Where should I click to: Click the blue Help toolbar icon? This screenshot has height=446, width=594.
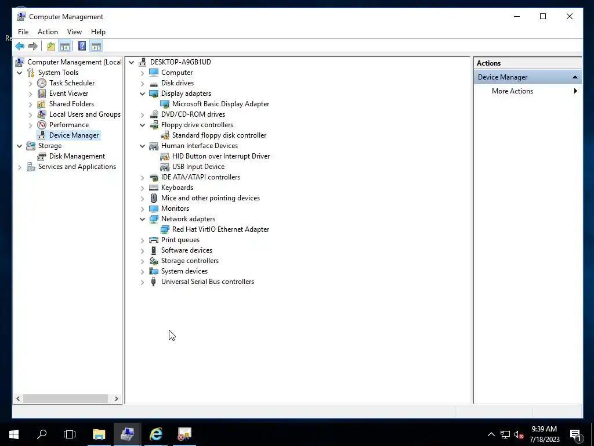click(82, 46)
